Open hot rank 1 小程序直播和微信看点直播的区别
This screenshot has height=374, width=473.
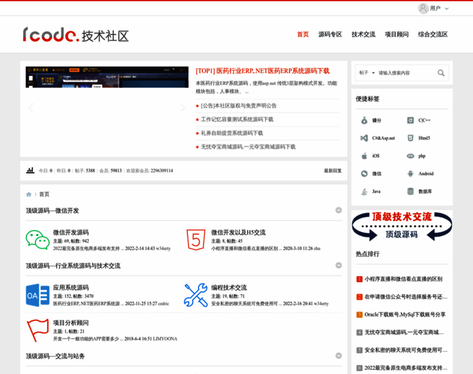pyautogui.click(x=403, y=279)
